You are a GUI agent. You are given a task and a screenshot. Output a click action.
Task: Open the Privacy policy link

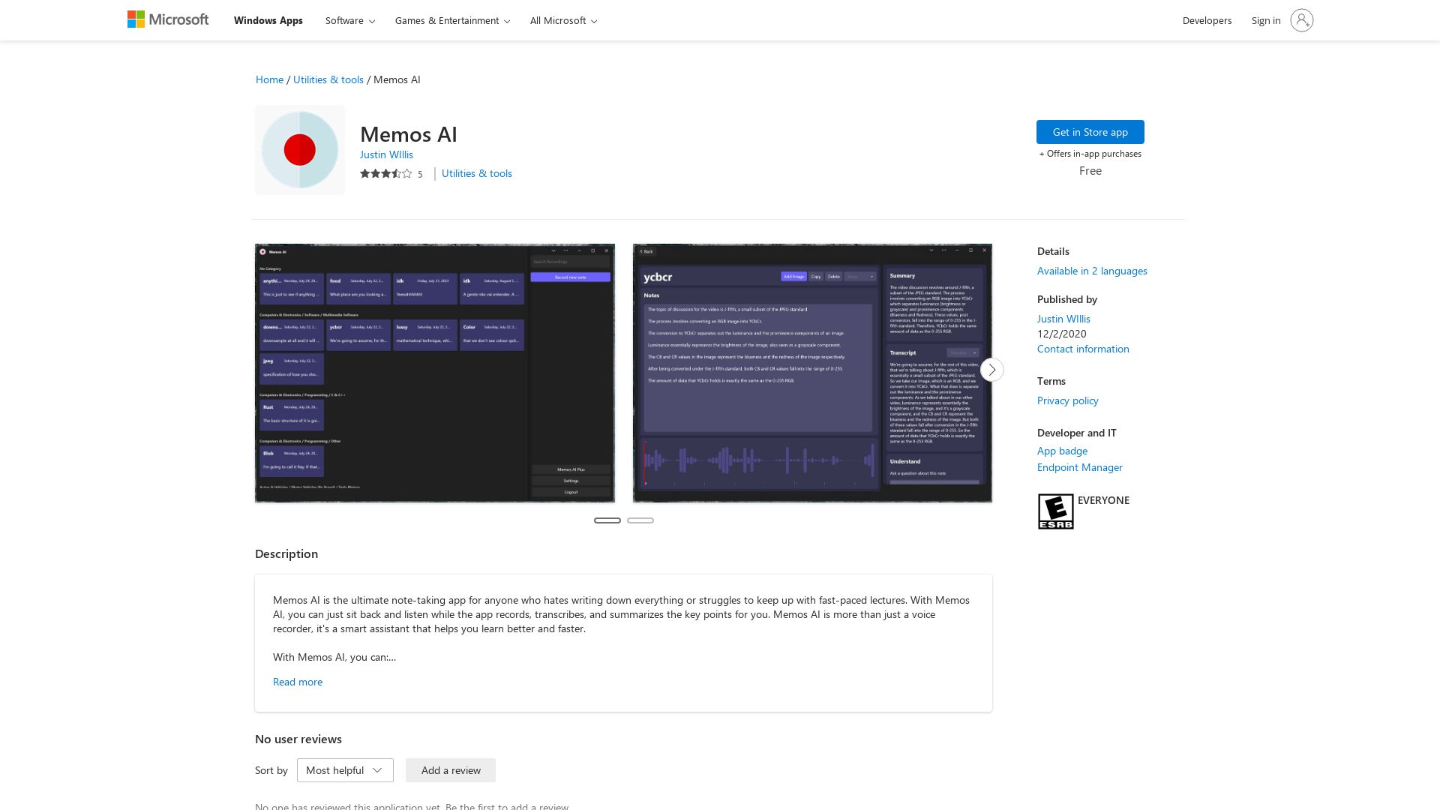point(1067,400)
